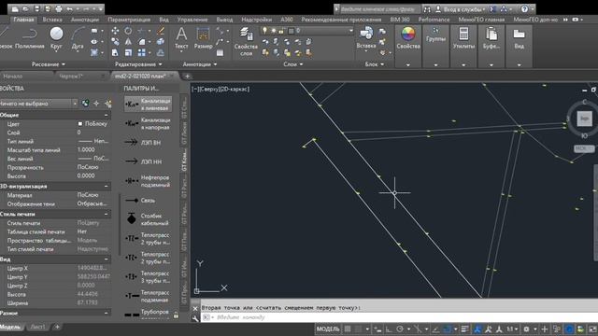This screenshot has width=598, height=336.
Task: Open the Вставка ribbon tab
Action: 52,20
